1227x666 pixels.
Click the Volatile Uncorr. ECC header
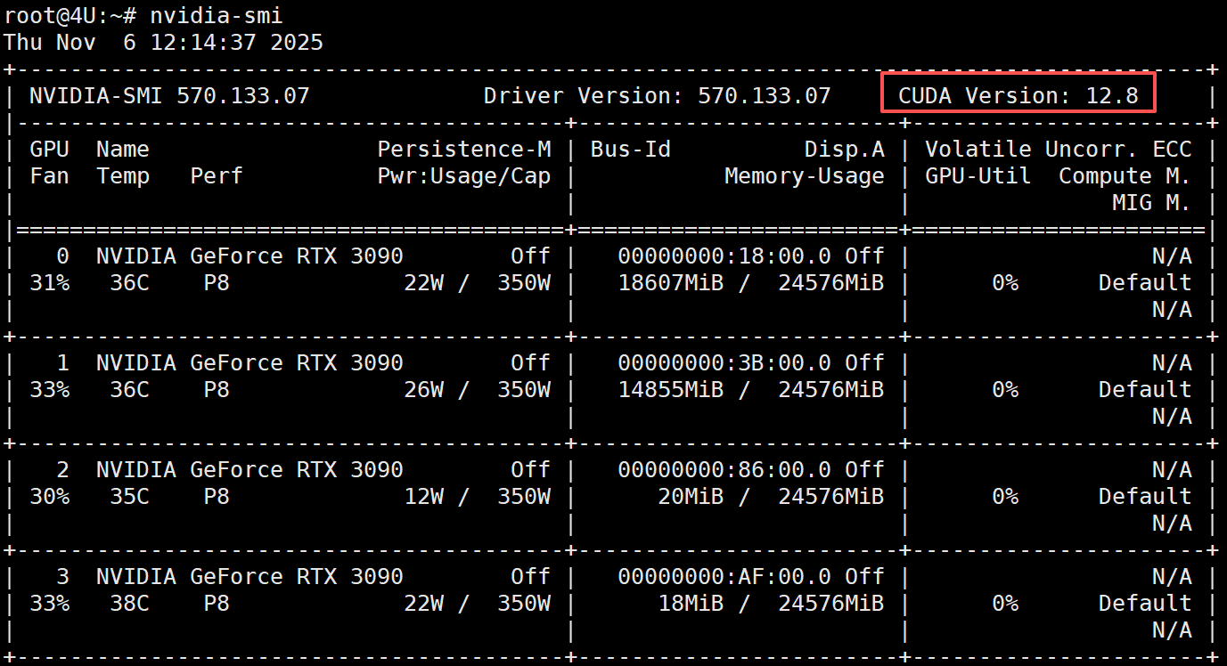tap(1059, 149)
